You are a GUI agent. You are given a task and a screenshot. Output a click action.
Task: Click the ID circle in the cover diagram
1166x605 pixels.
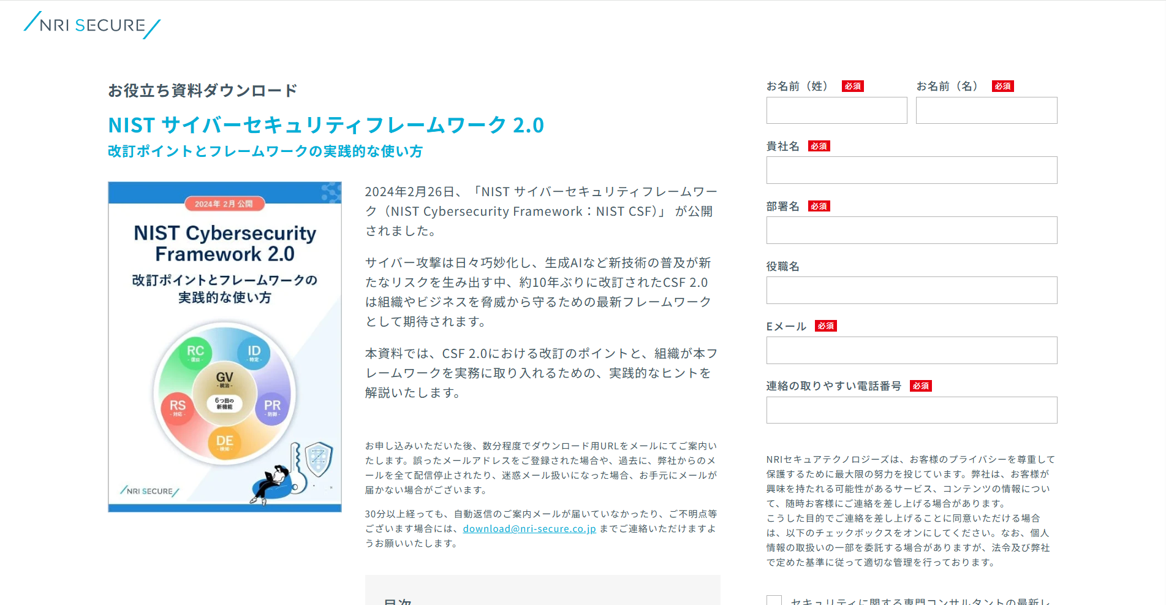(254, 352)
